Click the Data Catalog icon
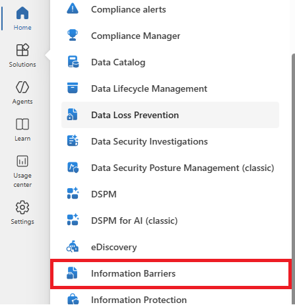Screen dimensions: 295x307 tap(73, 61)
